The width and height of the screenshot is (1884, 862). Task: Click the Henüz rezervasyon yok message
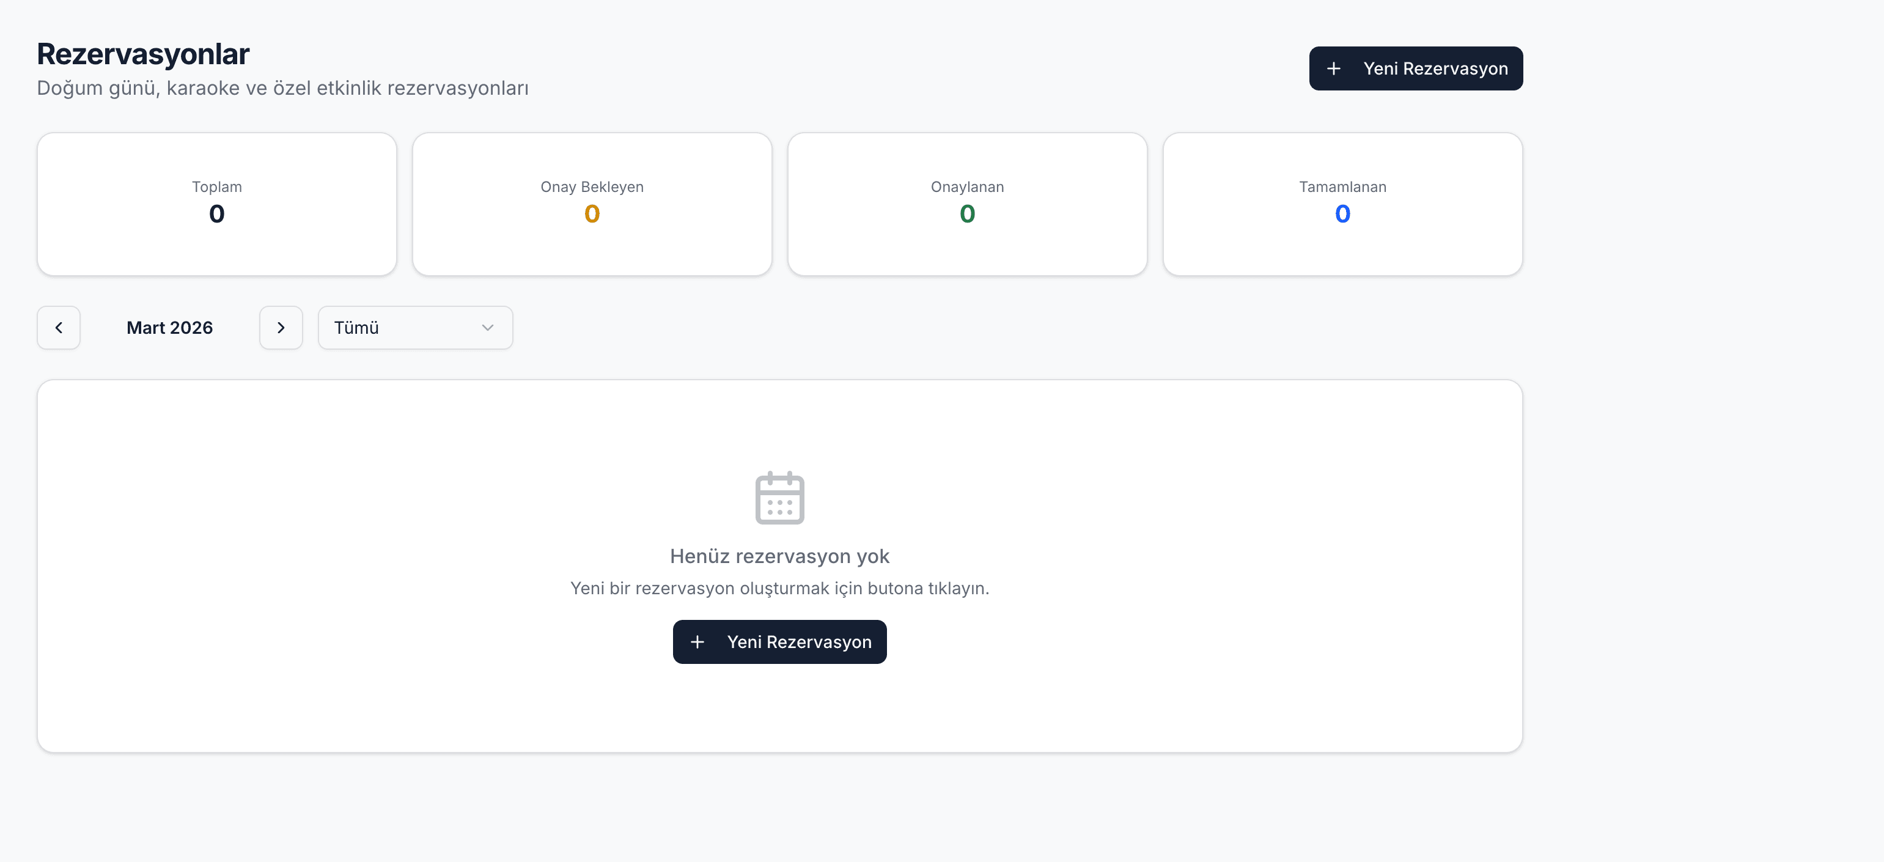pyautogui.click(x=779, y=556)
